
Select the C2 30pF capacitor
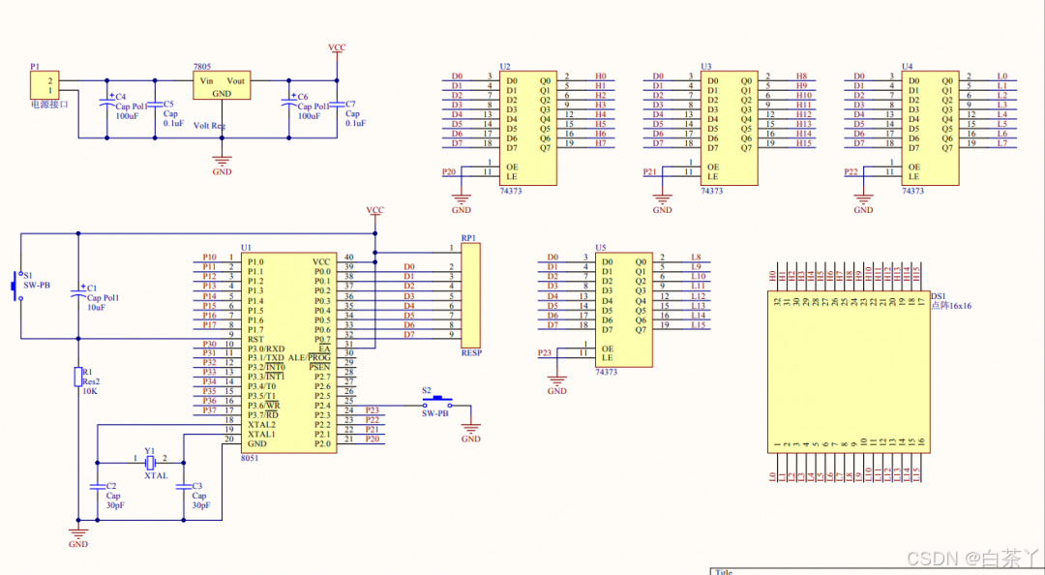tap(98, 487)
